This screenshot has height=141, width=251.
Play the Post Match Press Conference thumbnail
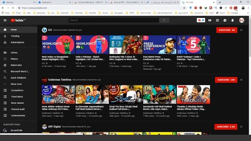coord(160,45)
